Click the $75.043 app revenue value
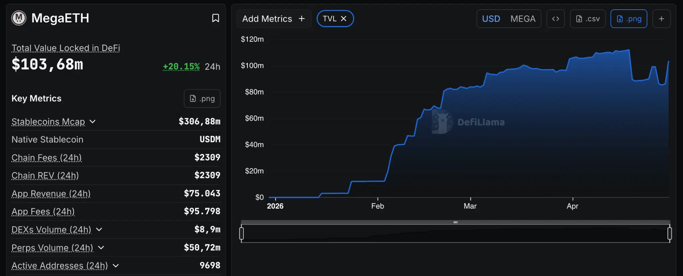The image size is (683, 276). click(x=202, y=194)
